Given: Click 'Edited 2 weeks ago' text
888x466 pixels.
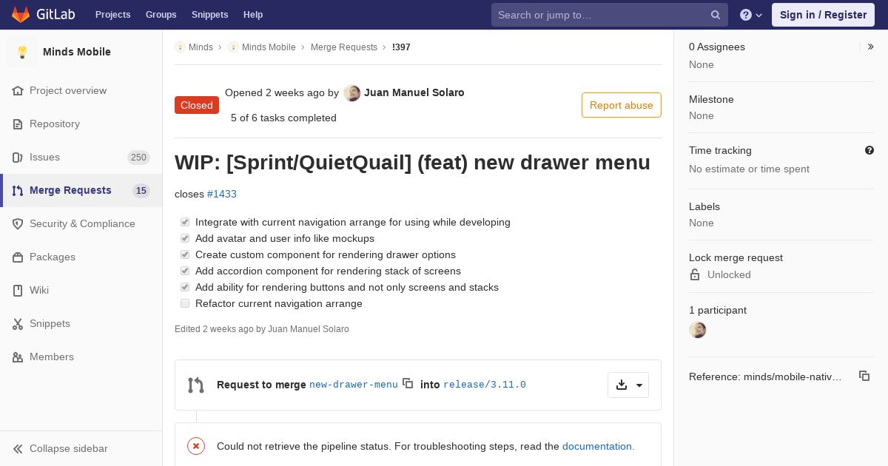Looking at the screenshot, I should [x=262, y=329].
